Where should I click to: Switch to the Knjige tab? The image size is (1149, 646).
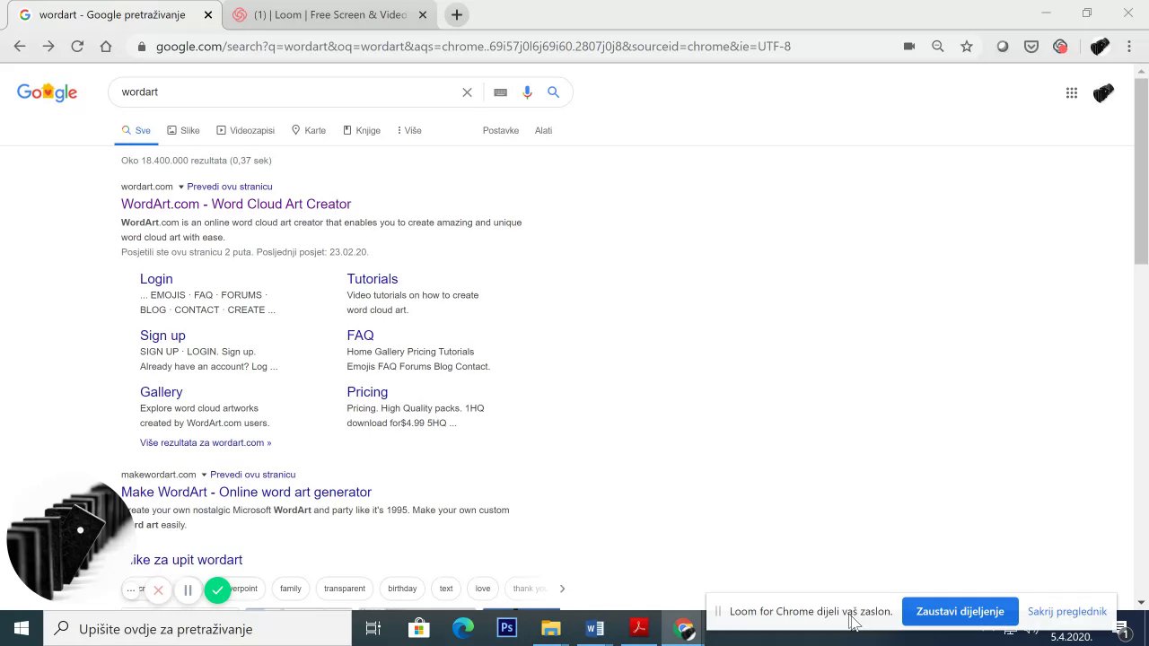362,130
